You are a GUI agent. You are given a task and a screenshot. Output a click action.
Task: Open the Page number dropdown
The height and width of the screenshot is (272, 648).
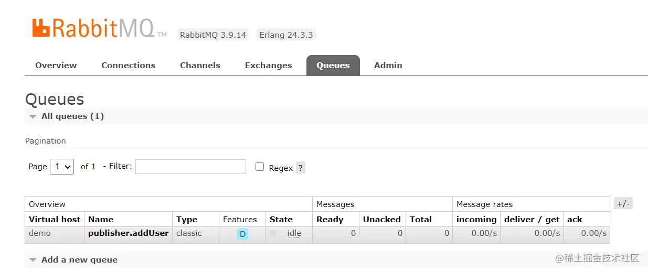(62, 167)
